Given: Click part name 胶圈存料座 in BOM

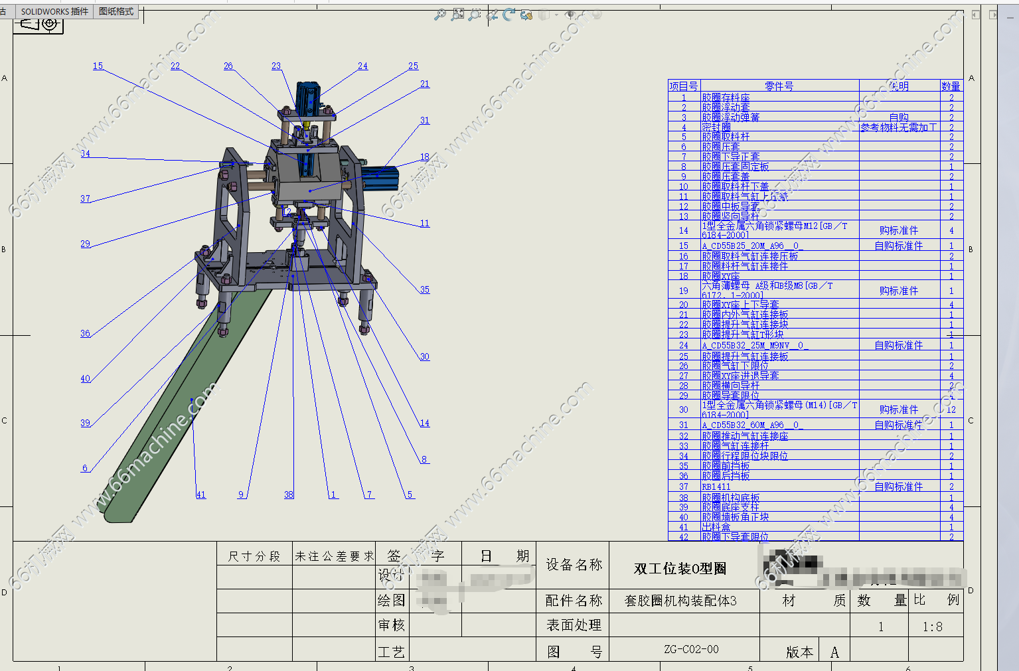Looking at the screenshot, I should pyautogui.click(x=726, y=98).
